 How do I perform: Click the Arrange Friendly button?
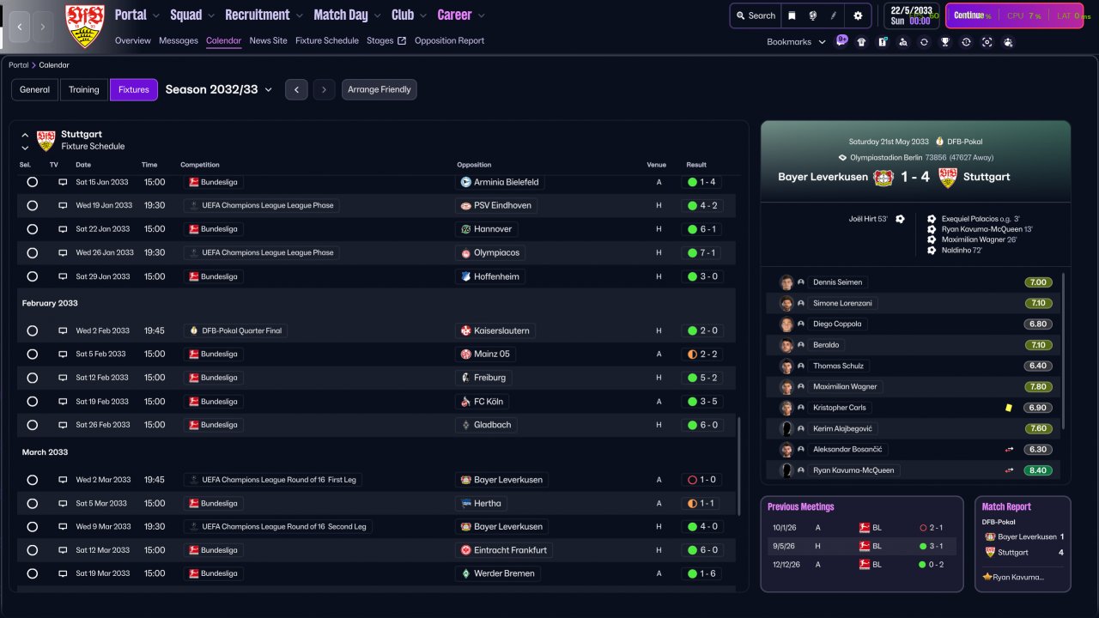coord(379,89)
